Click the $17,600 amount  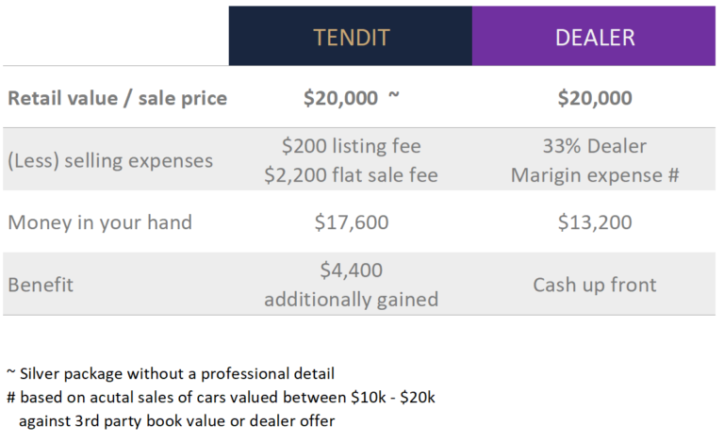[x=352, y=222]
